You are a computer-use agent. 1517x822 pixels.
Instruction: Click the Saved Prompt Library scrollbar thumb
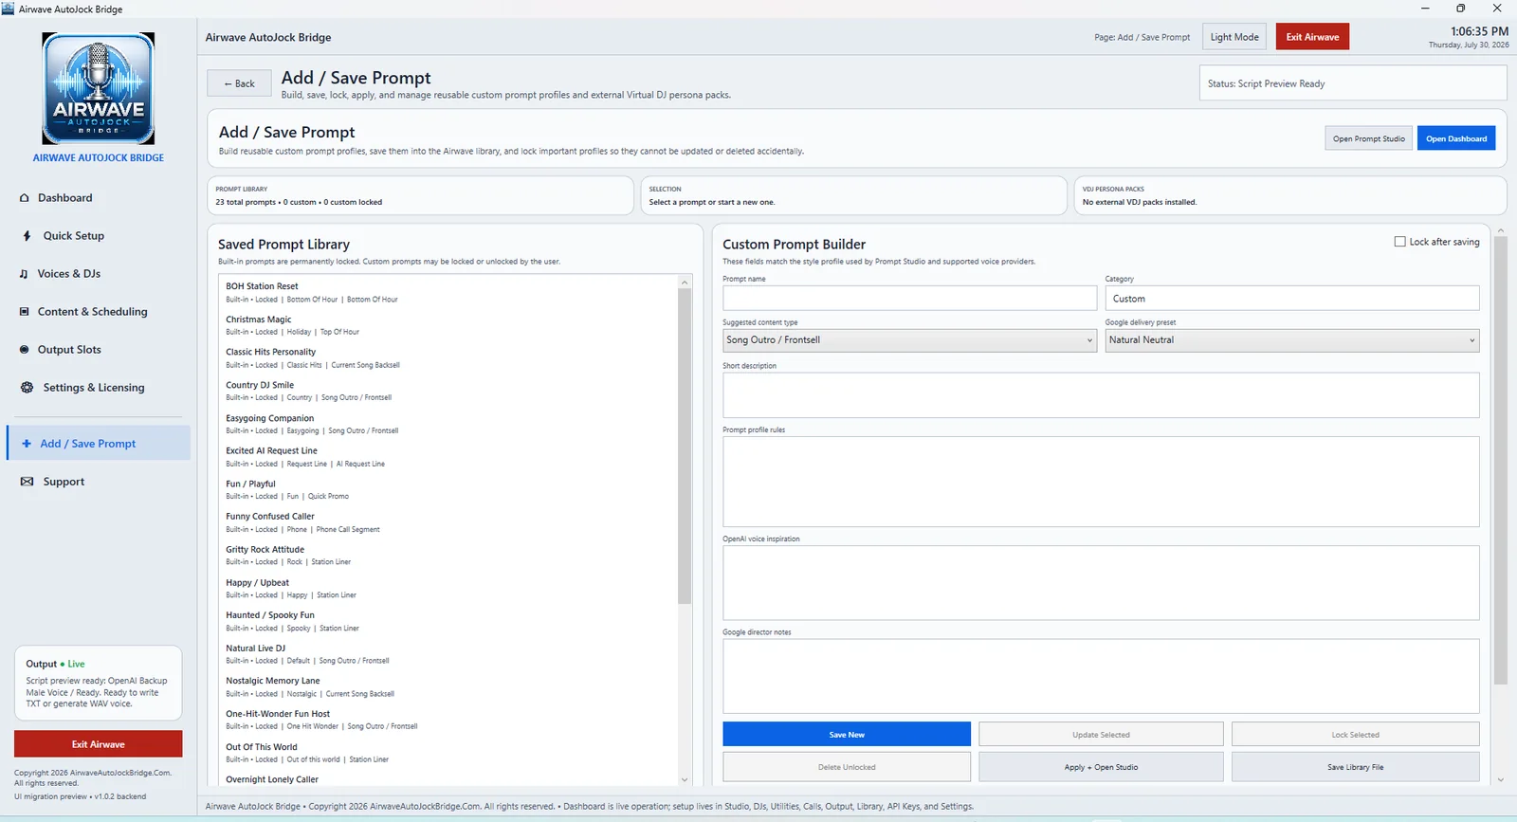pyautogui.click(x=685, y=446)
